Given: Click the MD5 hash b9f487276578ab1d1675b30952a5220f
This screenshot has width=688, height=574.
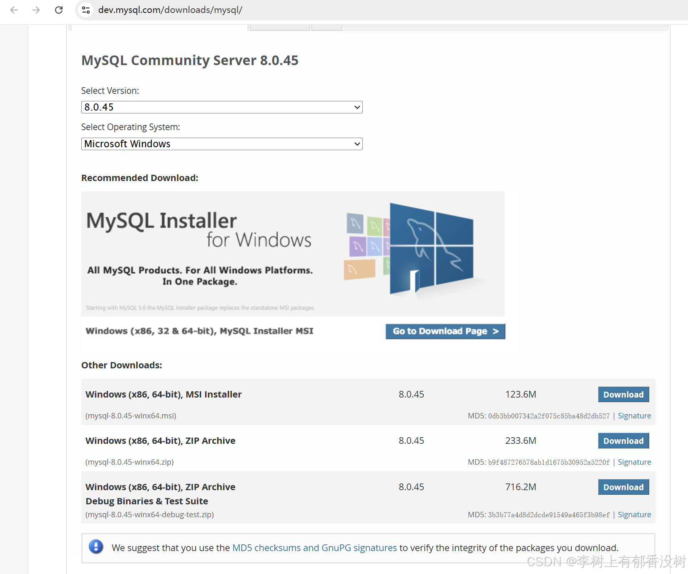Looking at the screenshot, I should pos(549,462).
